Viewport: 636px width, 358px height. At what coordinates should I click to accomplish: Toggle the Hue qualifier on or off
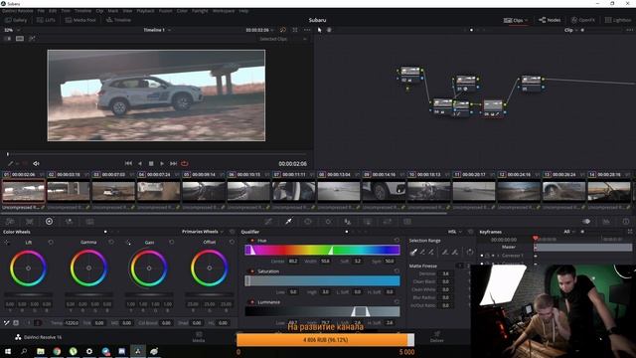coord(251,241)
